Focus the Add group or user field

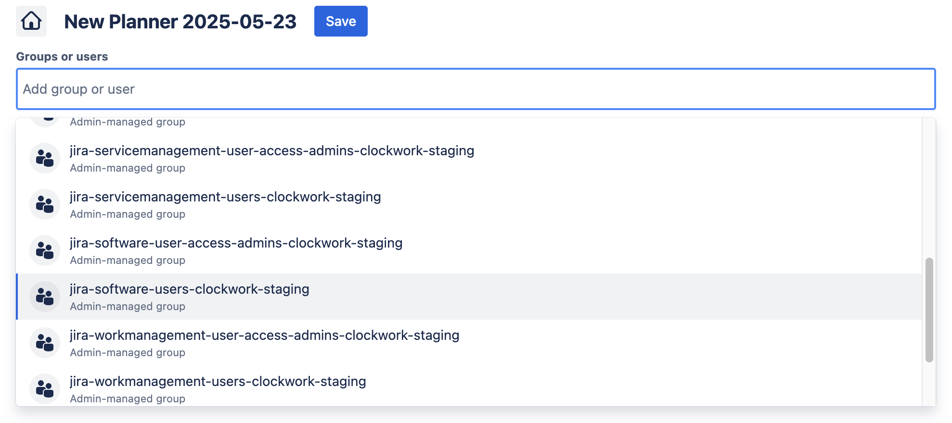click(476, 89)
